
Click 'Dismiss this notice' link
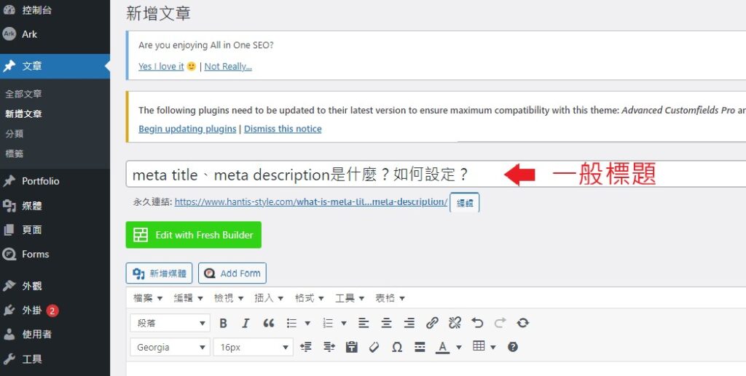tap(283, 129)
